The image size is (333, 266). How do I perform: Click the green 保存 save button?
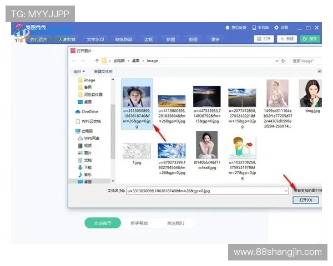coord(310,39)
